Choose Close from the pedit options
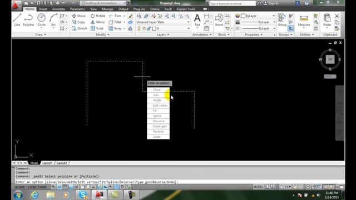The image size is (356, 200). coord(158,90)
